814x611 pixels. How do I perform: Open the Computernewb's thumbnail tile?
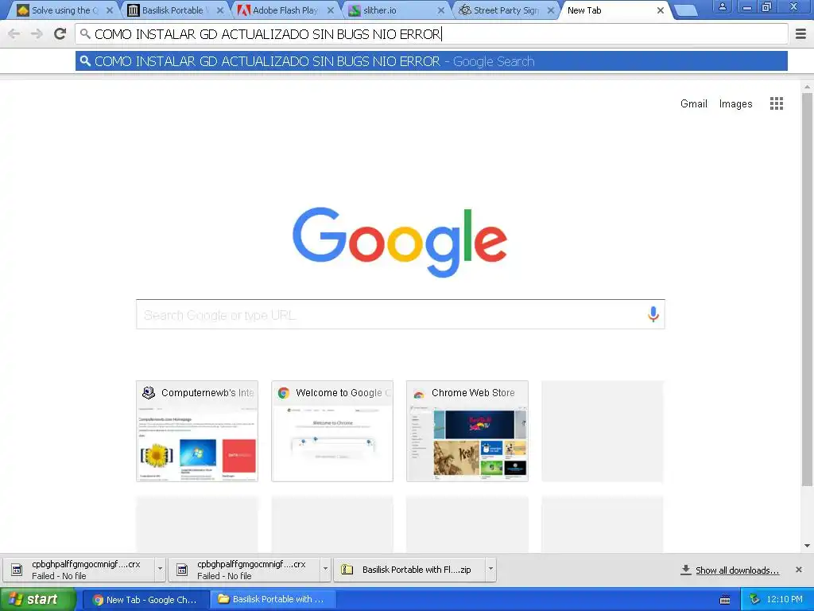pyautogui.click(x=197, y=431)
